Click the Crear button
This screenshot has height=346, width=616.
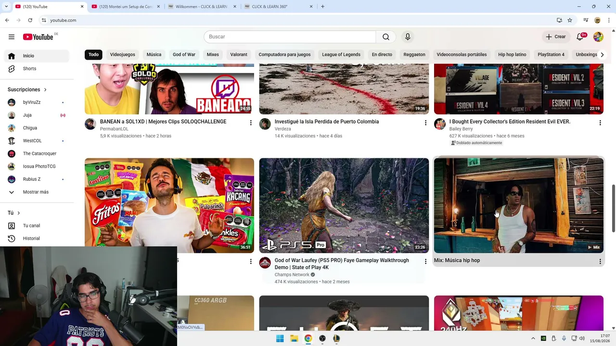tap(555, 37)
